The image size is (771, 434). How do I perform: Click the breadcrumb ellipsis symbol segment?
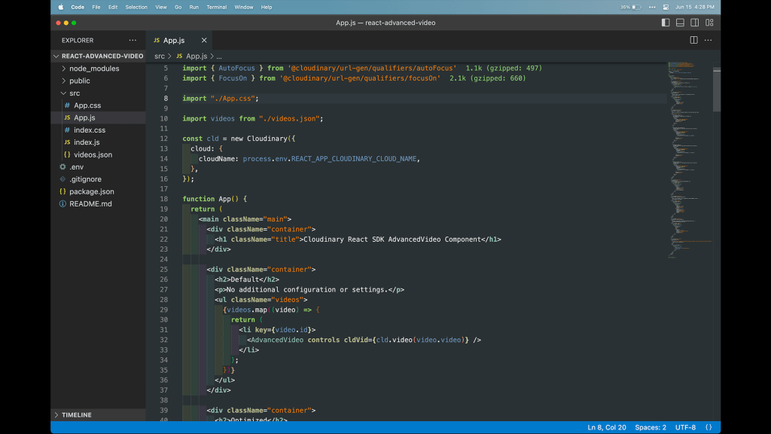pyautogui.click(x=219, y=56)
